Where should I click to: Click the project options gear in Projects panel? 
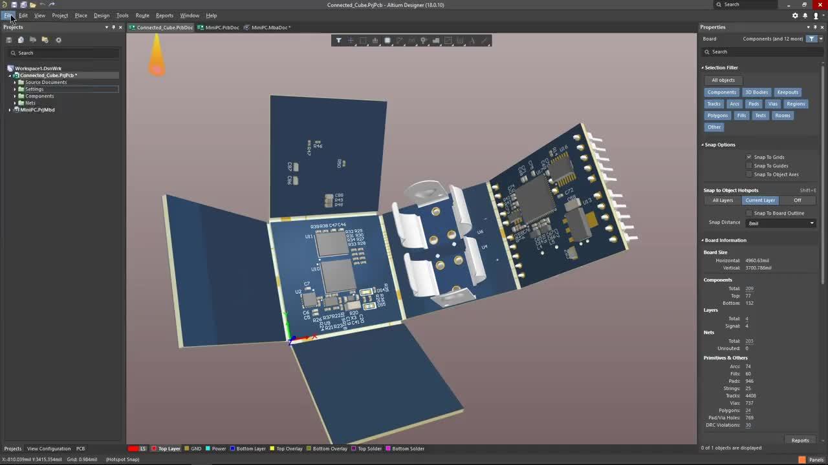[58, 40]
